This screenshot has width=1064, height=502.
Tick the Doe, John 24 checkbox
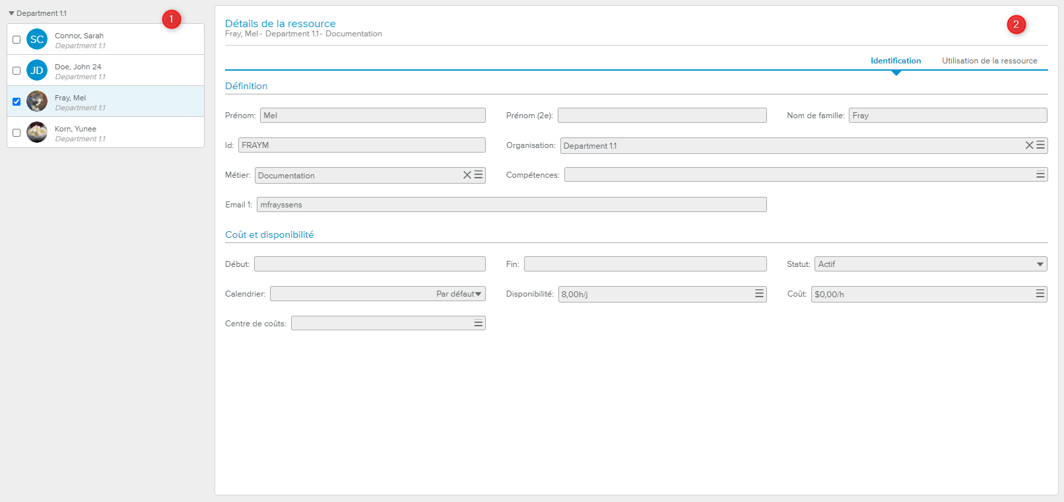pos(17,71)
